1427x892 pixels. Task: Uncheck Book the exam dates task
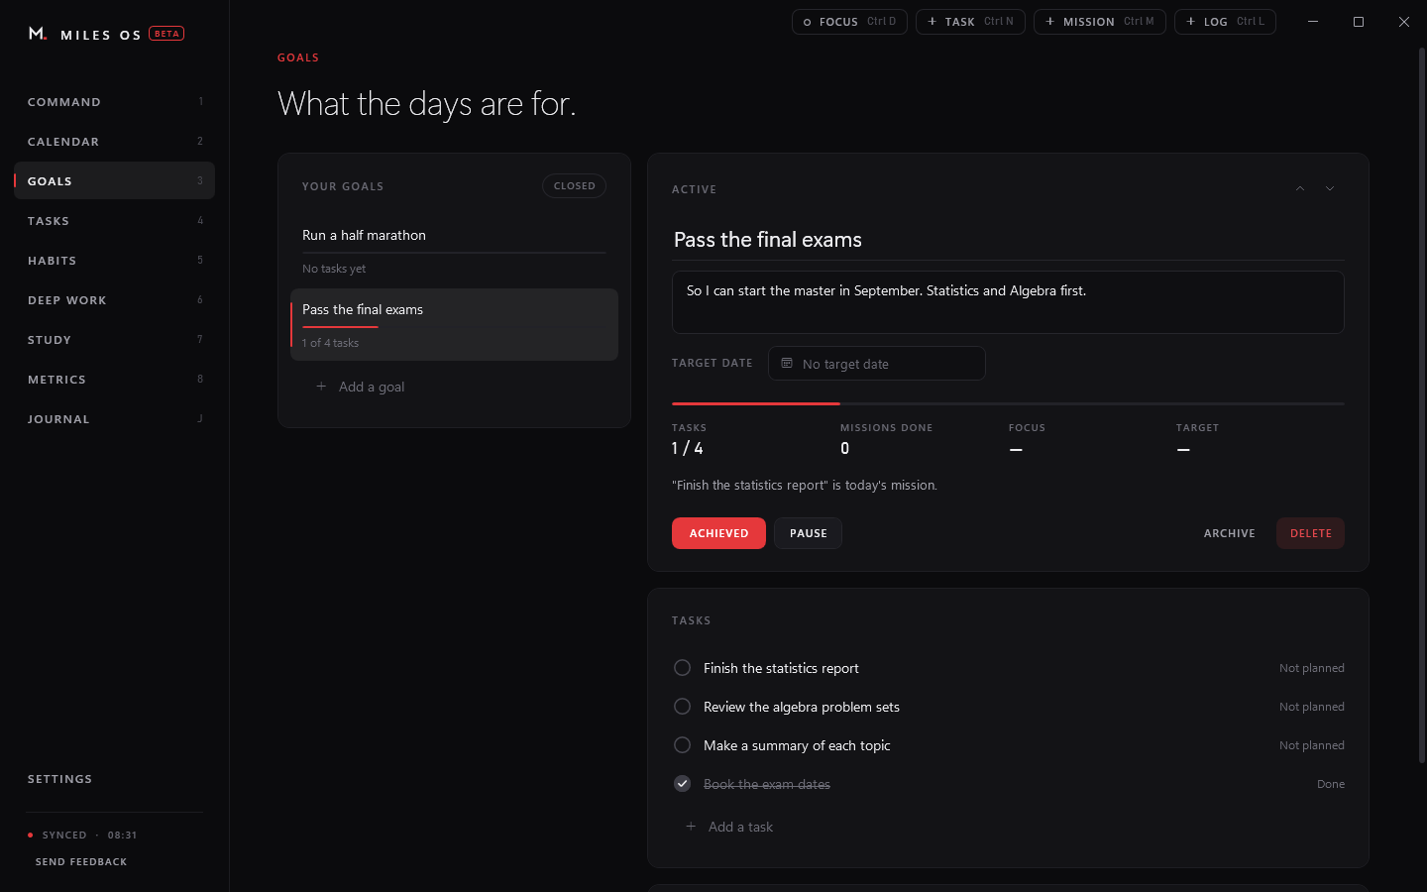pos(682,784)
